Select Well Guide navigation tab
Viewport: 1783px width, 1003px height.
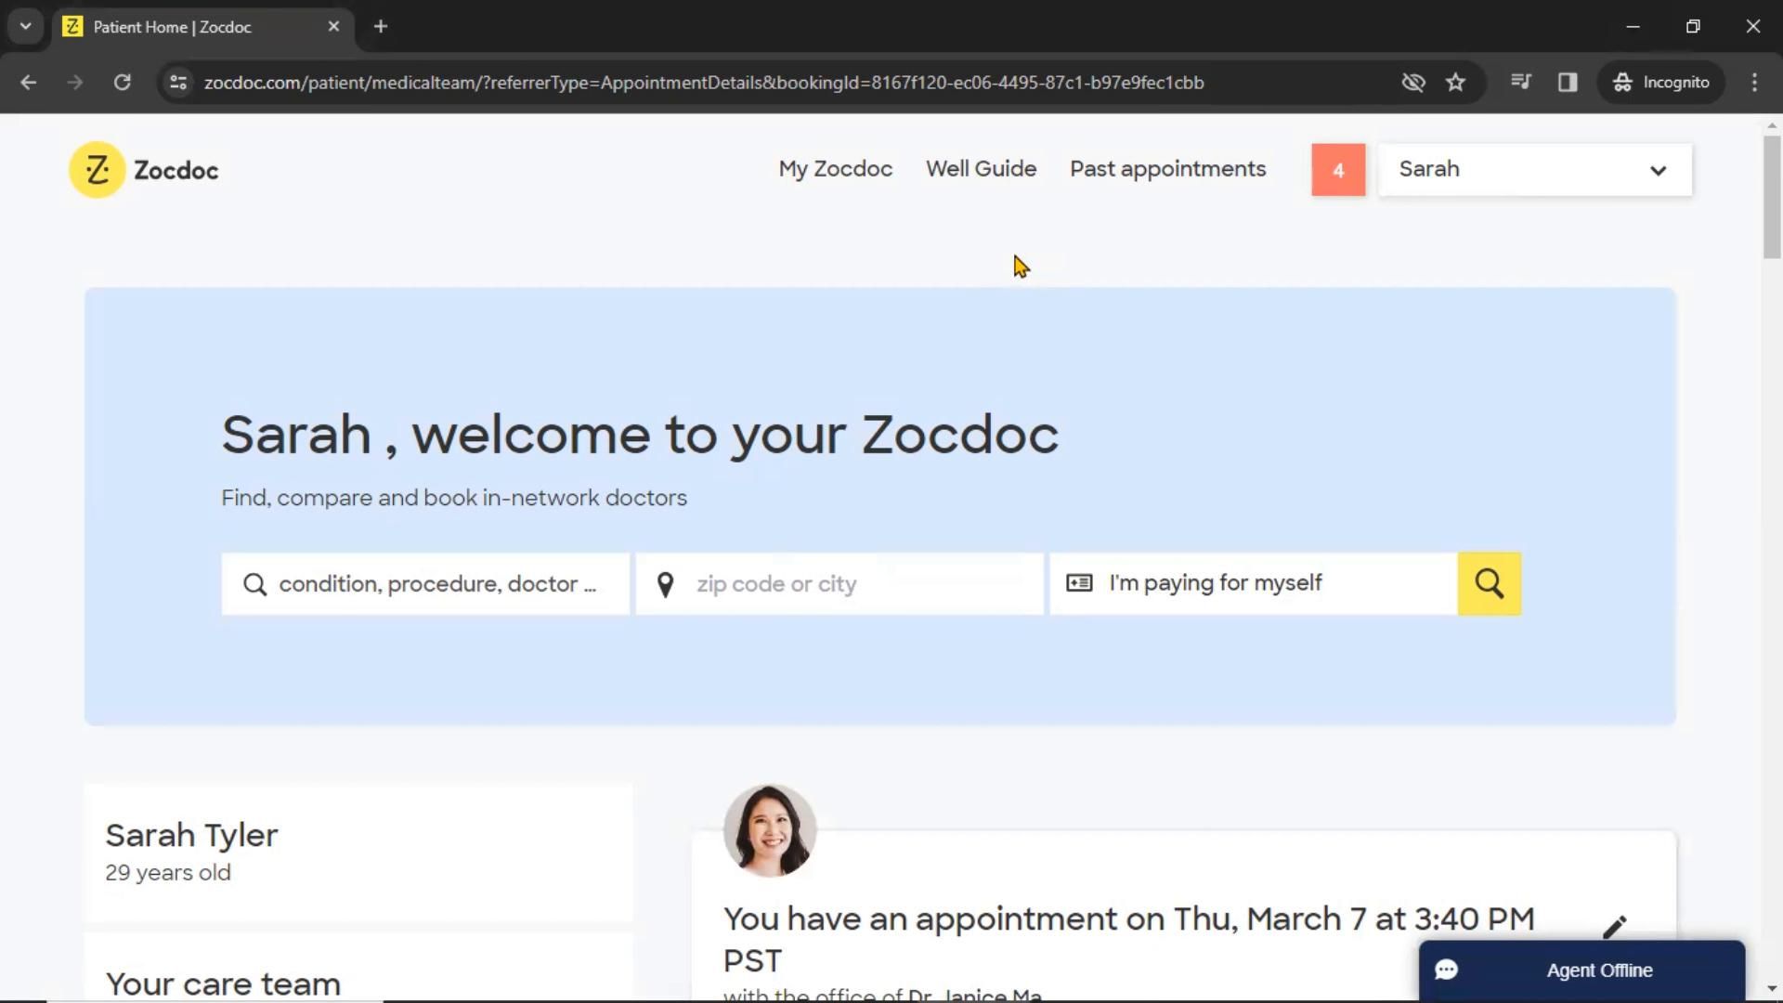981,169
